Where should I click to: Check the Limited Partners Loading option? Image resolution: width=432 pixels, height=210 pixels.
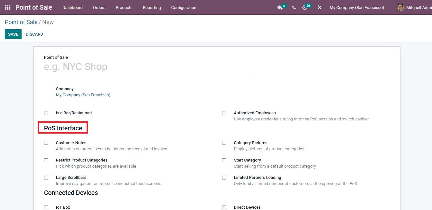(224, 177)
